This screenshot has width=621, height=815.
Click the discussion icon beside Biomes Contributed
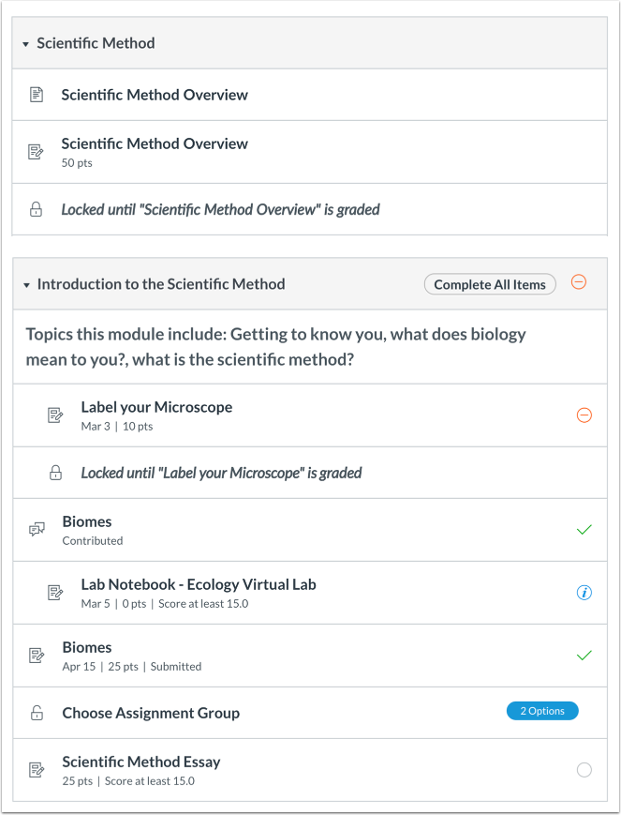pyautogui.click(x=37, y=530)
